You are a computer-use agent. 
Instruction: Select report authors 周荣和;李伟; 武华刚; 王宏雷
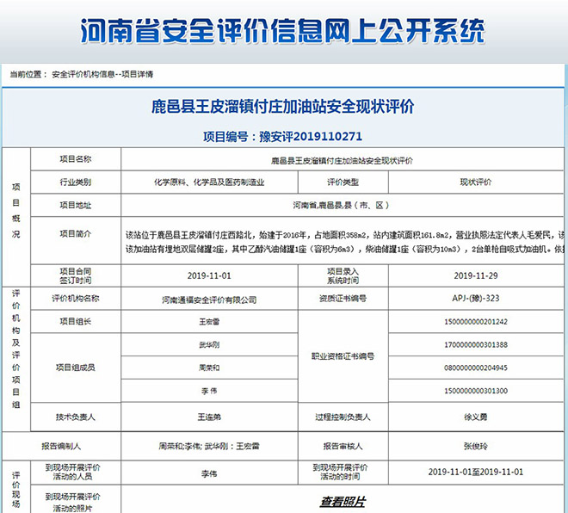point(209,446)
